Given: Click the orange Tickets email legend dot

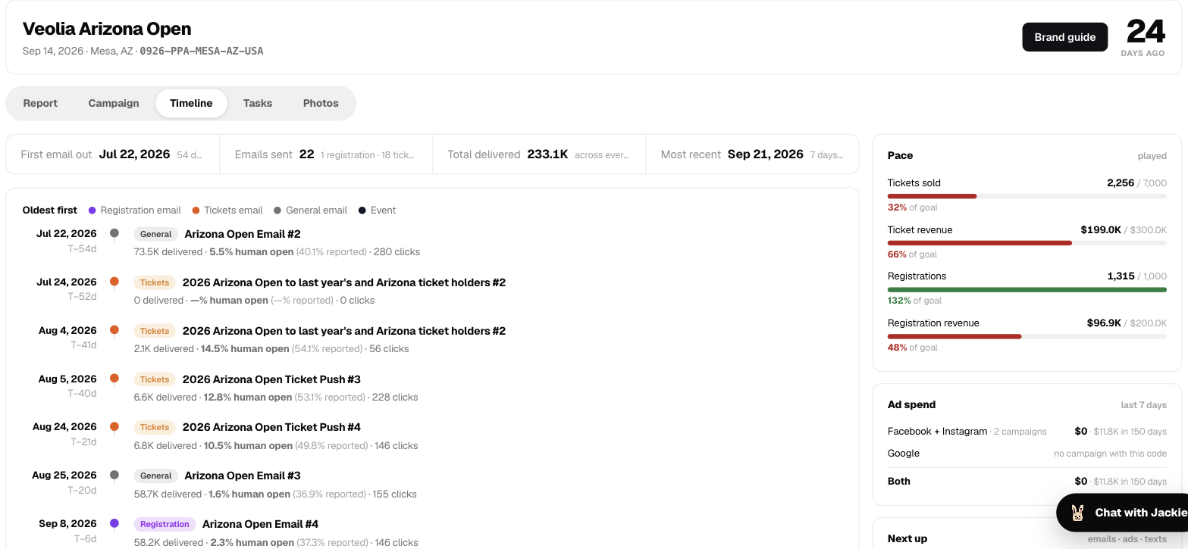Looking at the screenshot, I should [196, 211].
